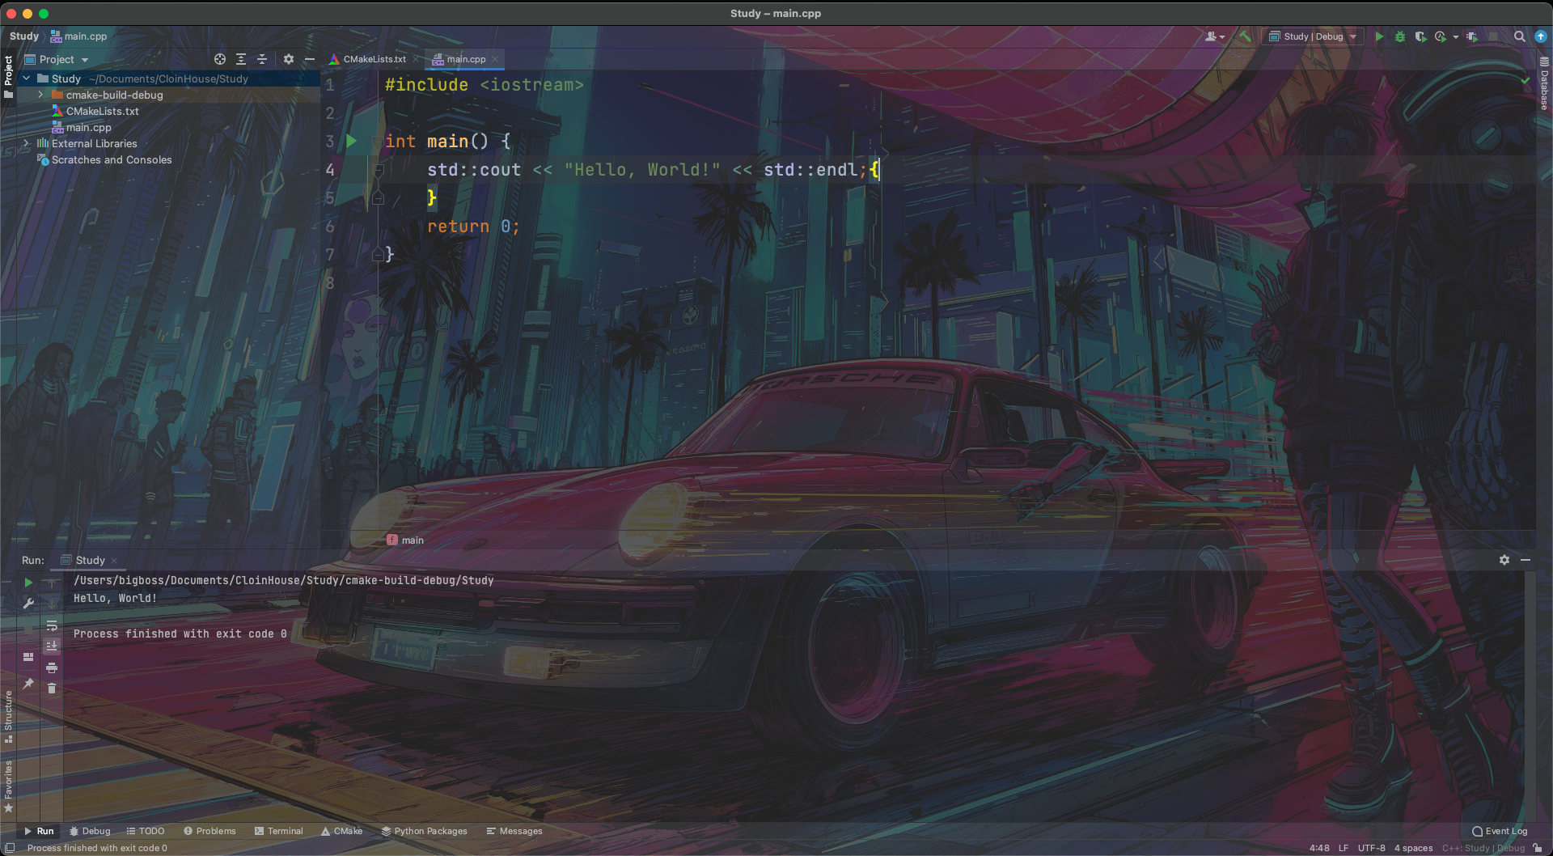Toggle the Project tool window stripe button
Screen dimensions: 1553x856
click(8, 77)
